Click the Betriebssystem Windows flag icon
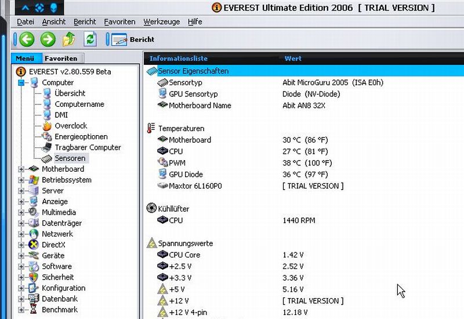464x319 pixels. coord(34,180)
